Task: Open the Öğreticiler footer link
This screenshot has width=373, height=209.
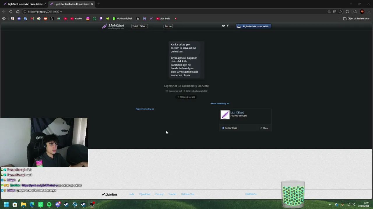Action: (x=145, y=194)
